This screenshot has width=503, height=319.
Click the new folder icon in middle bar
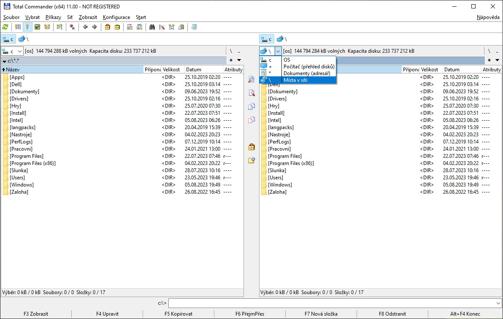tap(251, 160)
